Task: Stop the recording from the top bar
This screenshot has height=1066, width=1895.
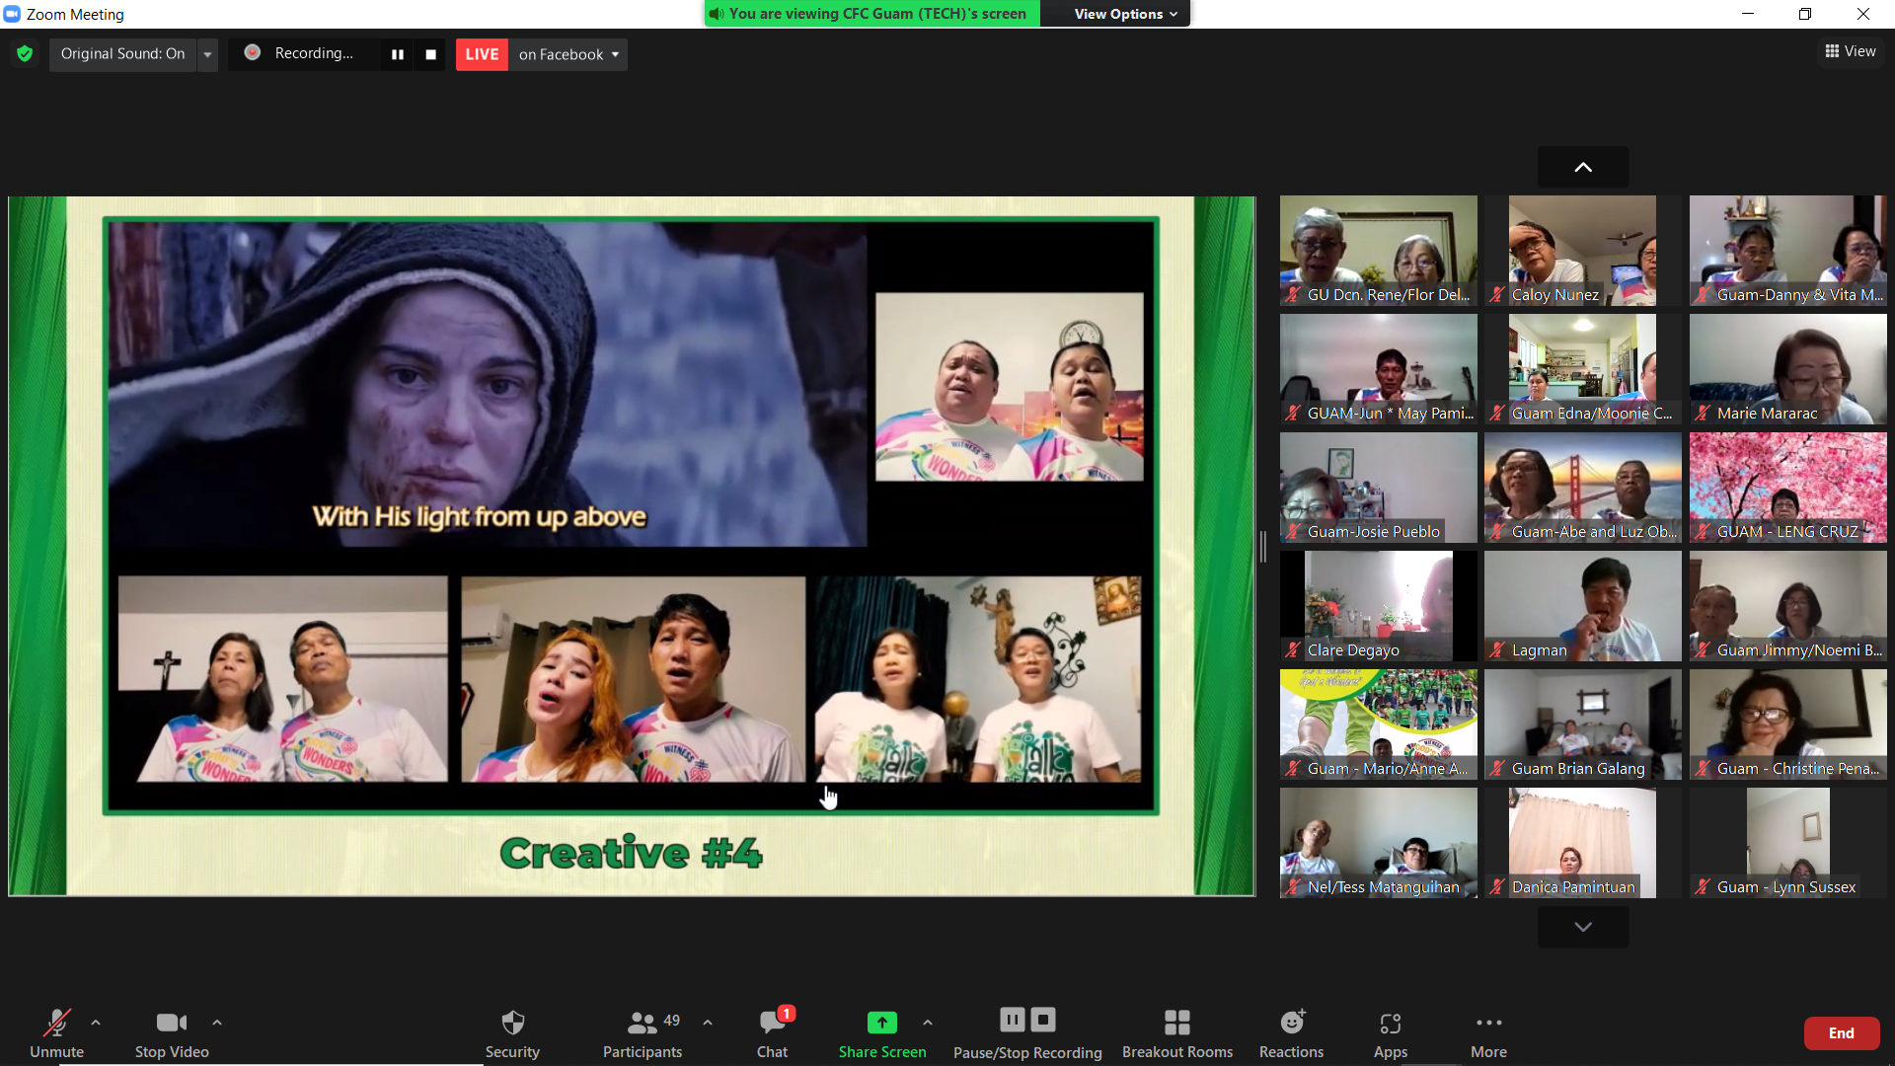Action: click(430, 54)
